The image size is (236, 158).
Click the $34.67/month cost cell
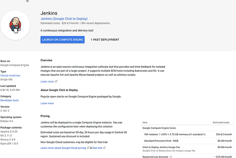224,134
